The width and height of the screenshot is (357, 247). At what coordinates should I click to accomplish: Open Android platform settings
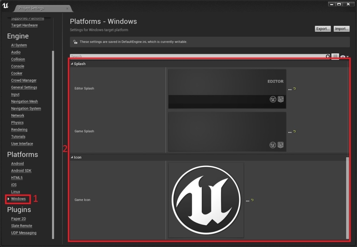(17, 164)
